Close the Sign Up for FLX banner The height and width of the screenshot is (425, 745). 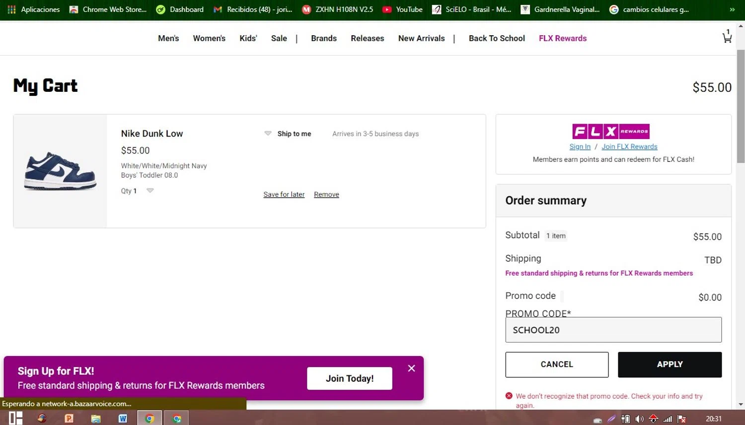(x=411, y=368)
